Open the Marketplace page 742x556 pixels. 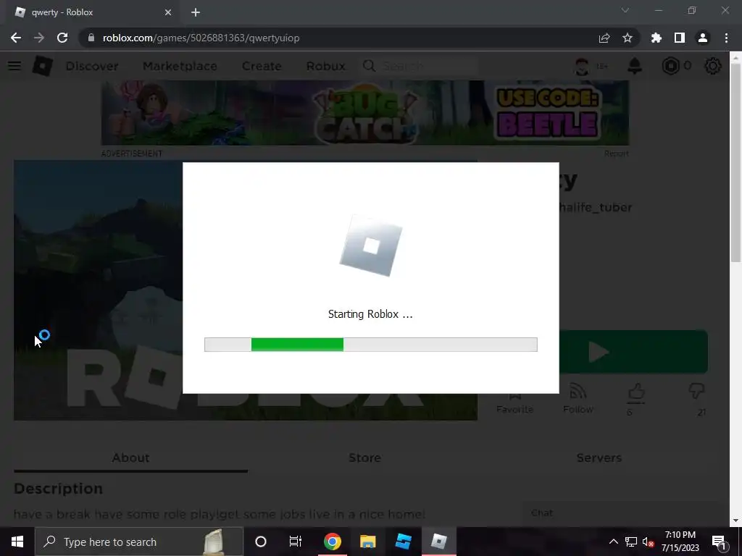pyautogui.click(x=180, y=66)
